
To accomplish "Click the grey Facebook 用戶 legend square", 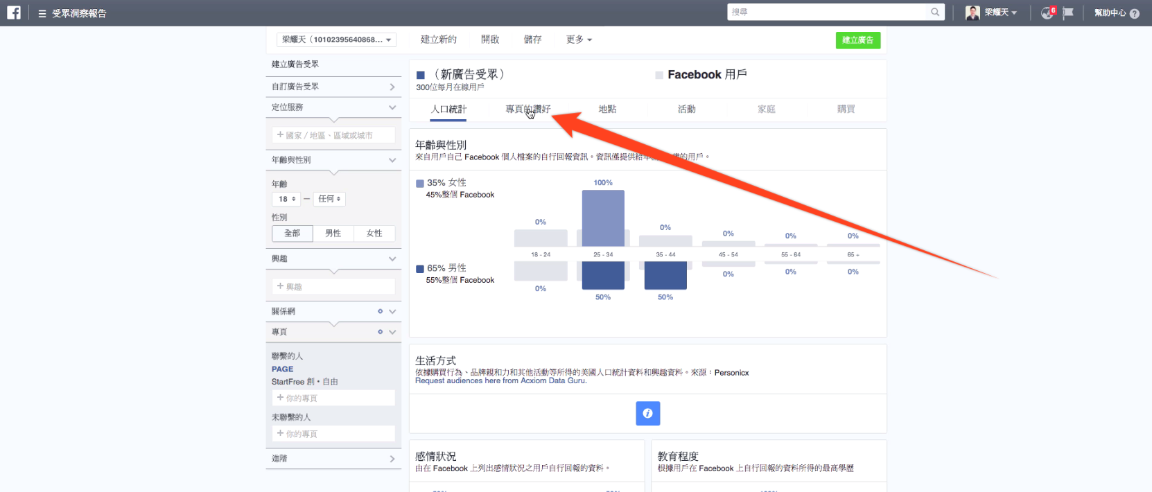I will pyautogui.click(x=659, y=75).
